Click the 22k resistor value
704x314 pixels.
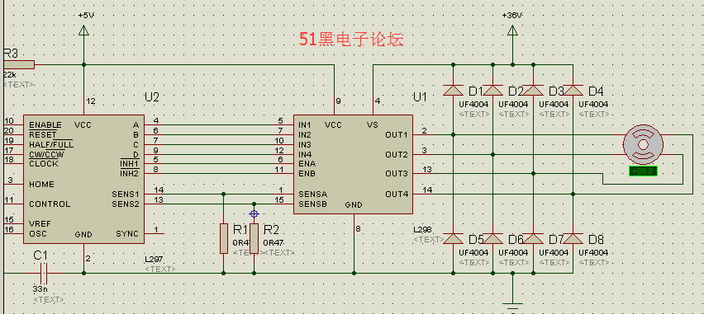9,75
